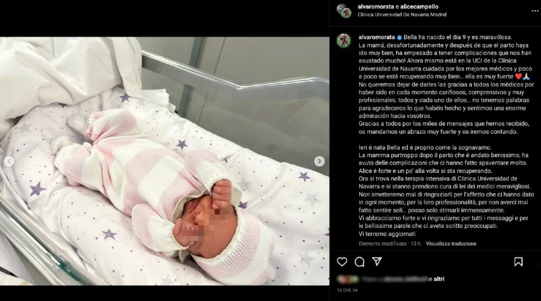Go to previous photo with left arrow
The image size is (541, 301).
(9, 161)
